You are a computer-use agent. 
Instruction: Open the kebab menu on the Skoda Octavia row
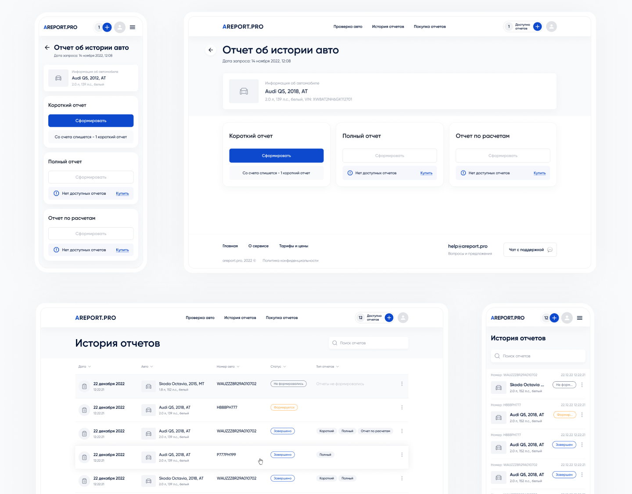pos(402,383)
